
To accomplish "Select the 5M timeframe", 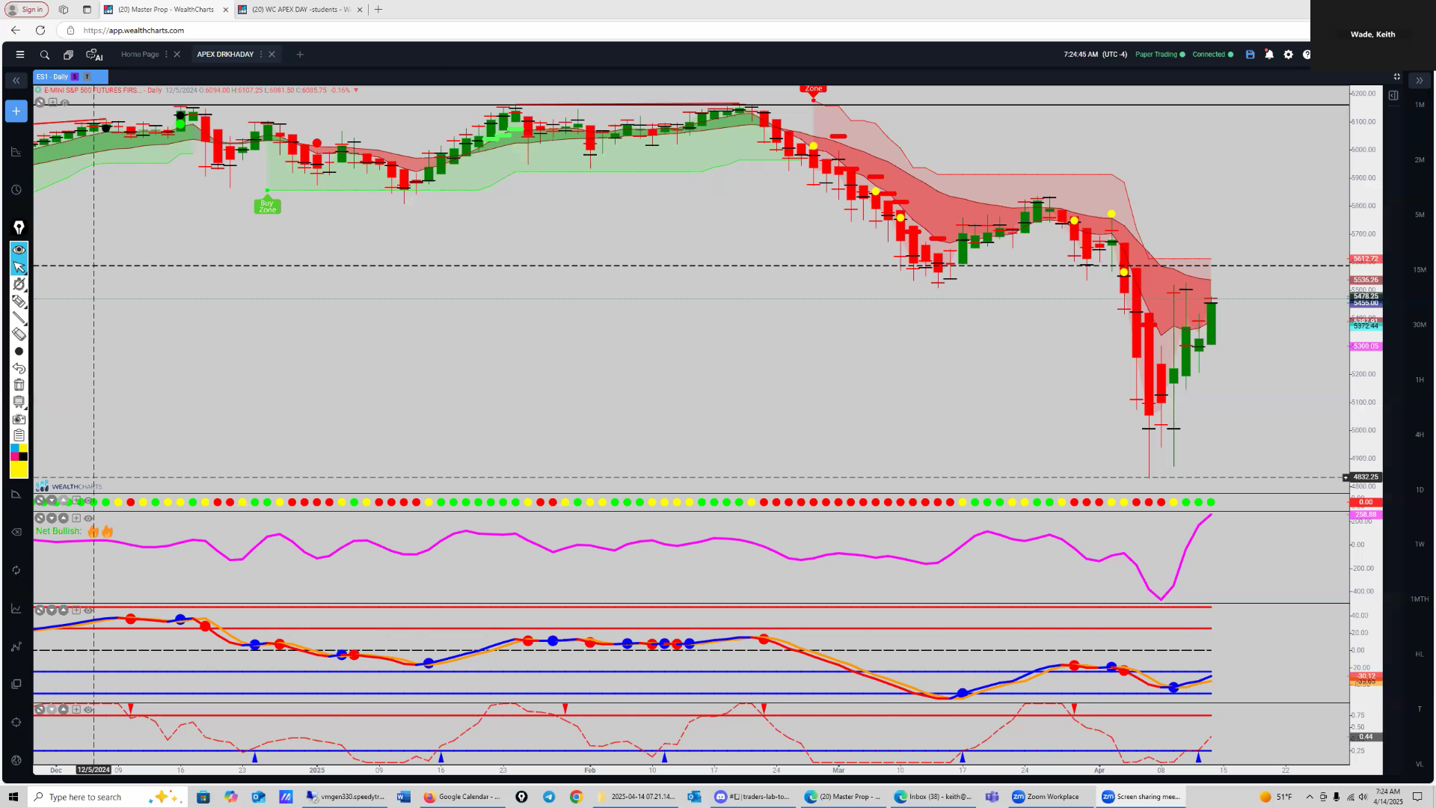I will click(x=1419, y=215).
